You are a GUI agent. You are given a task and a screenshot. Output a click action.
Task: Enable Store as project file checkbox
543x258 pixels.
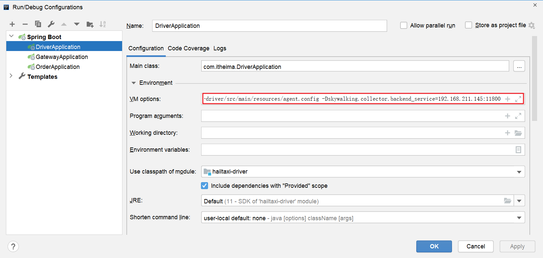coord(469,25)
